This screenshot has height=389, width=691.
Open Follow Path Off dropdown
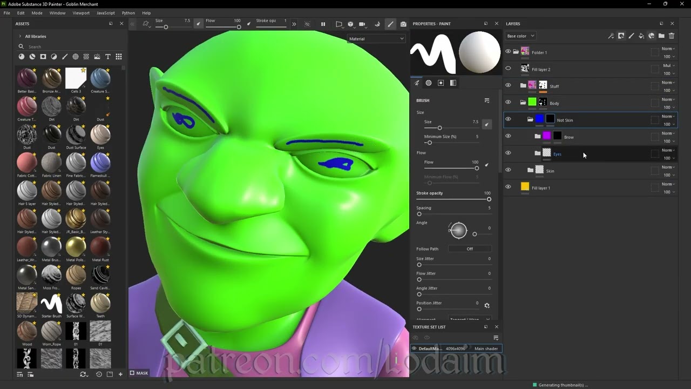click(470, 249)
